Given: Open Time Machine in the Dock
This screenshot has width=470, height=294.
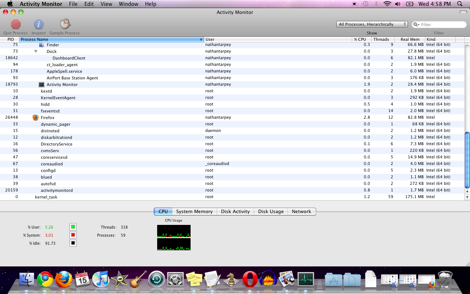Looking at the screenshot, I should [x=157, y=280].
